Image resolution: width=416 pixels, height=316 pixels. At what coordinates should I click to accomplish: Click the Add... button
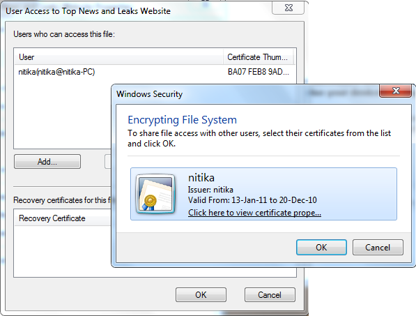[x=47, y=161]
